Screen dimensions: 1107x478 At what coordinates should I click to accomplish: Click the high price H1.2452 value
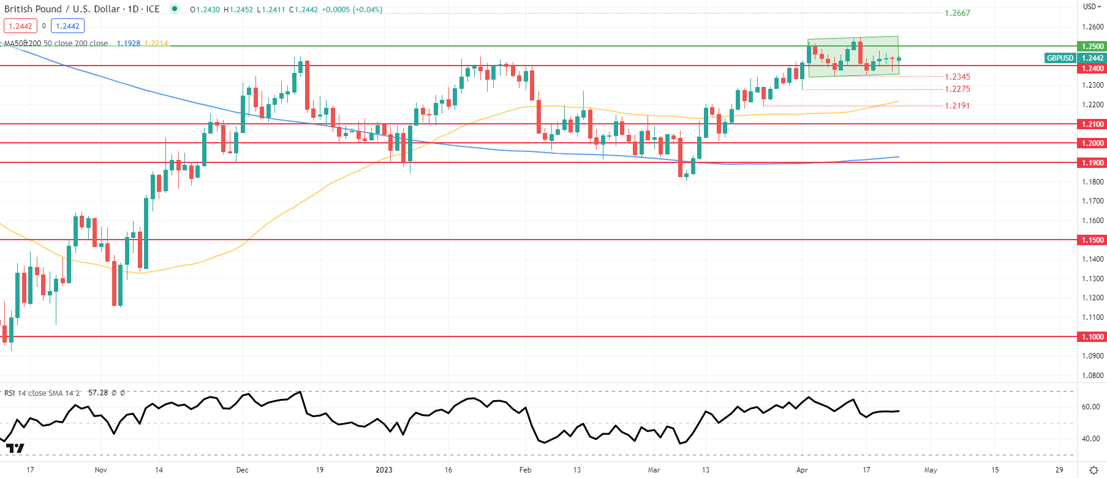(x=238, y=10)
